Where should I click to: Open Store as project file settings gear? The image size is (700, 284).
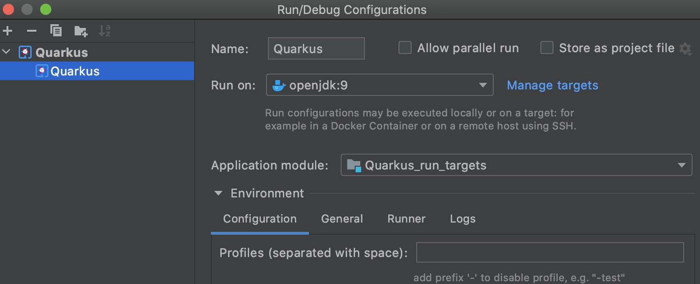coord(685,48)
